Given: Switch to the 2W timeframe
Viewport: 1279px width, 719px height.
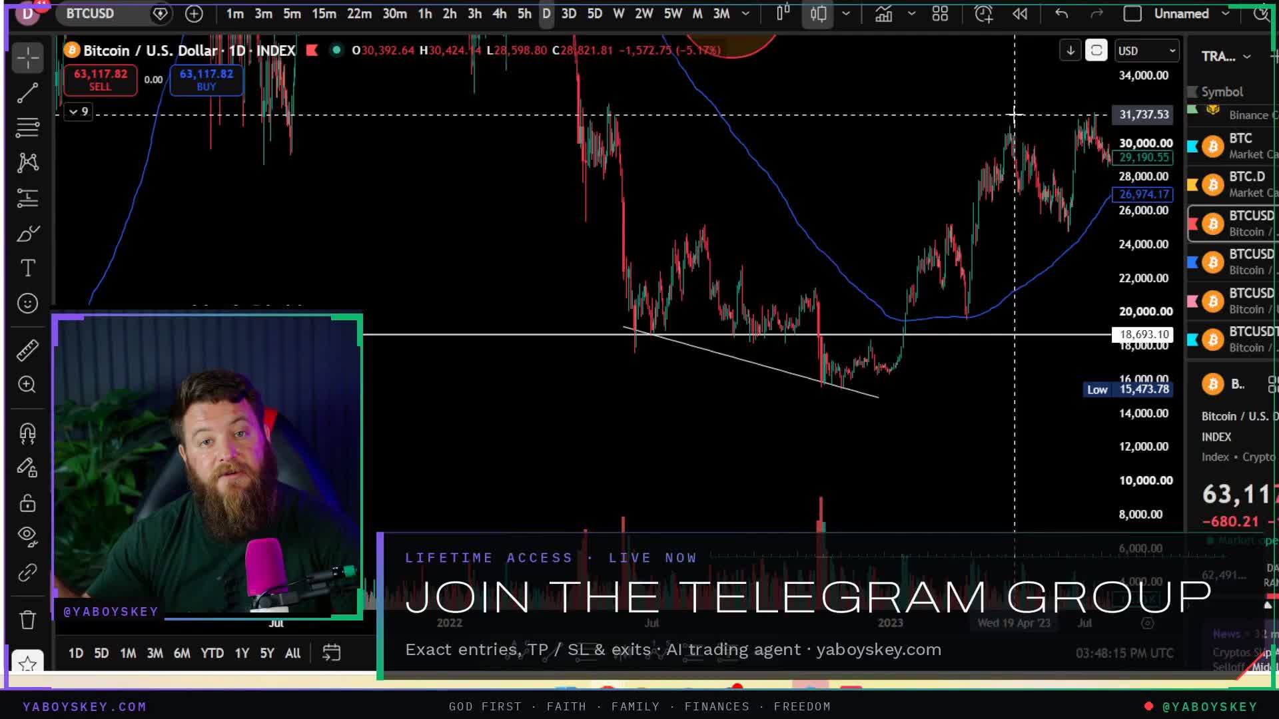Looking at the screenshot, I should tap(643, 13).
